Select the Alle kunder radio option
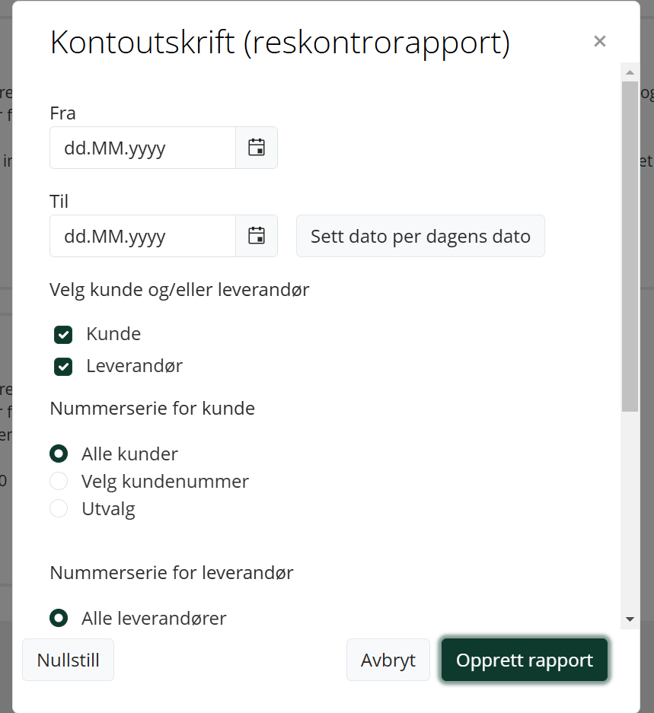Screen dimensions: 654x713 click(x=59, y=454)
